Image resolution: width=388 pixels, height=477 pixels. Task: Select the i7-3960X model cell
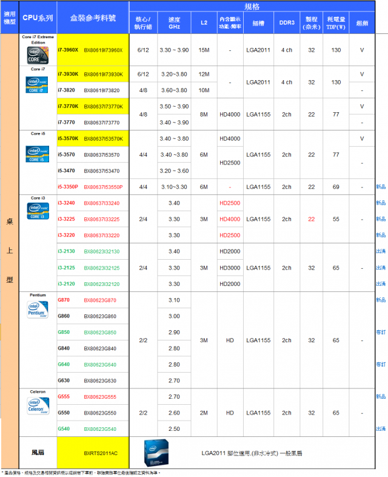click(x=68, y=50)
